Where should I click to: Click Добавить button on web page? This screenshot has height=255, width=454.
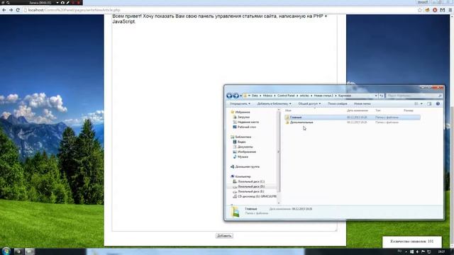click(224, 236)
